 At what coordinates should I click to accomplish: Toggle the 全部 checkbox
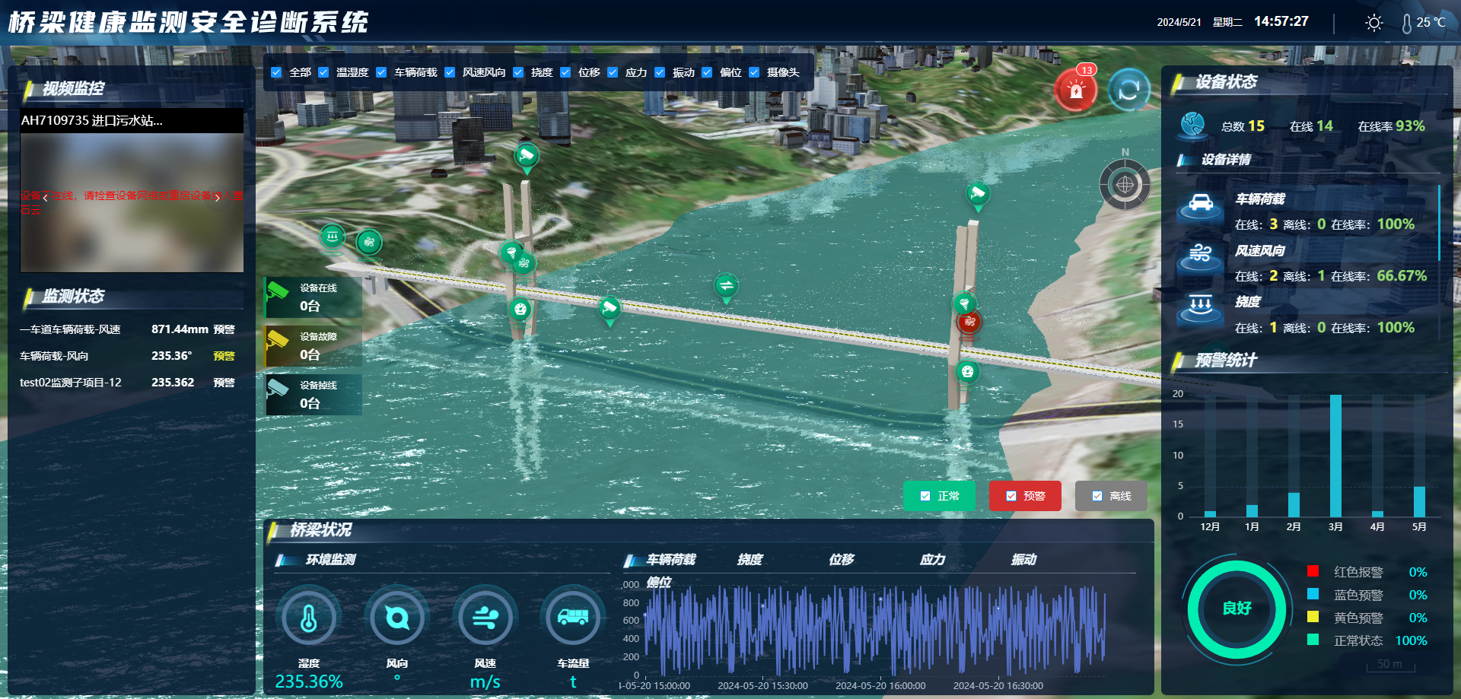pos(277,72)
